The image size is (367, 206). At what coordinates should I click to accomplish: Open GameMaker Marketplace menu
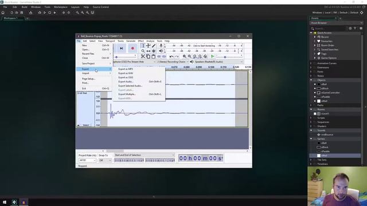[61, 7]
